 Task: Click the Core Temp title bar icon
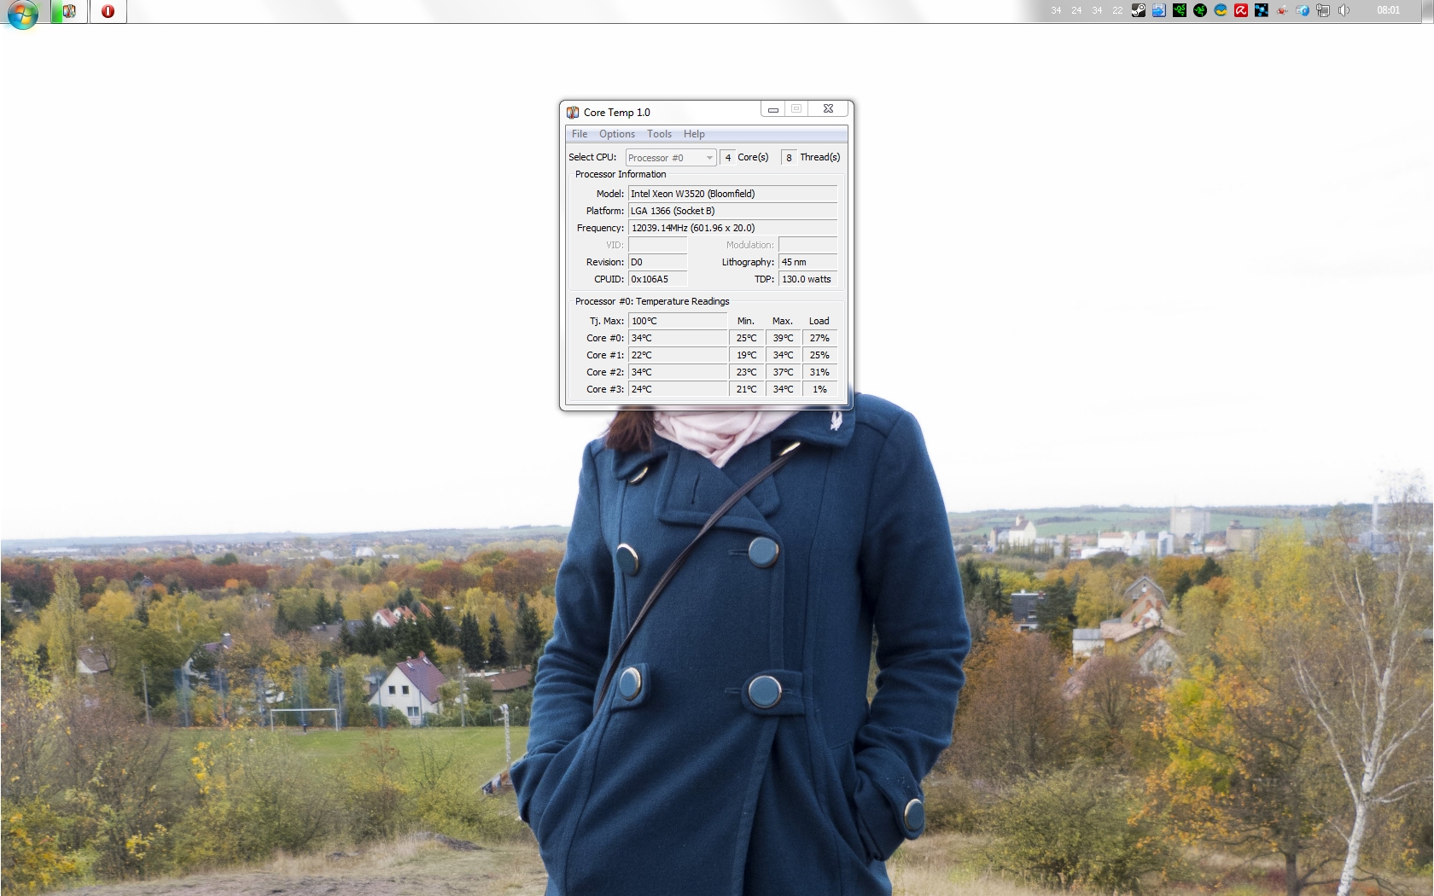point(573,112)
